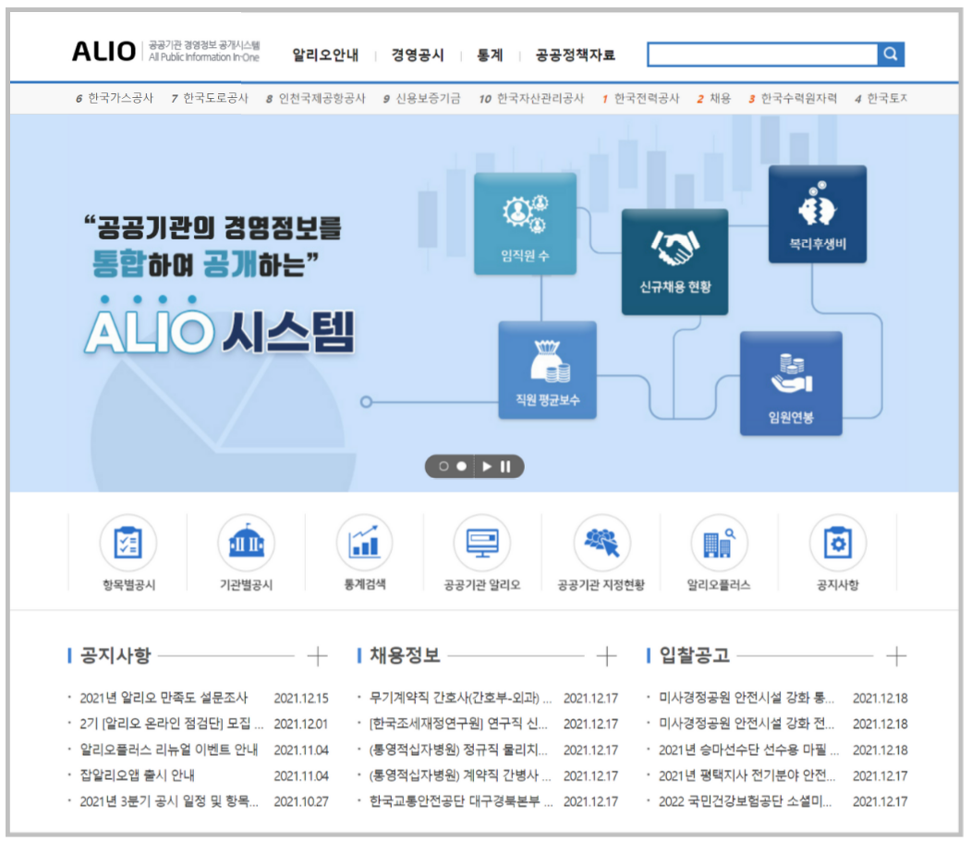Click into the search input field
Image resolution: width=972 pixels, height=841 pixels.
tap(762, 54)
